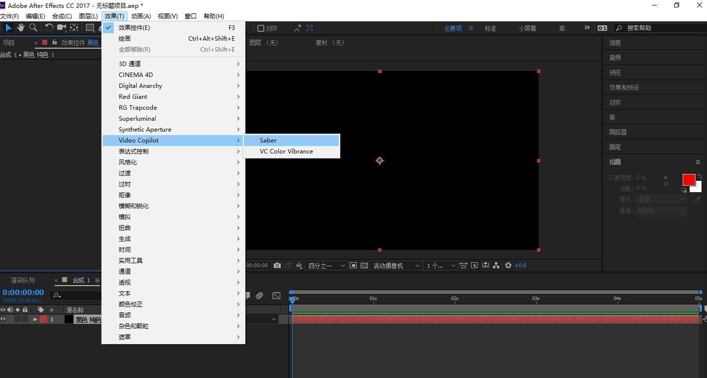Click the reset exposure icon
707x378 pixels.
click(508, 266)
